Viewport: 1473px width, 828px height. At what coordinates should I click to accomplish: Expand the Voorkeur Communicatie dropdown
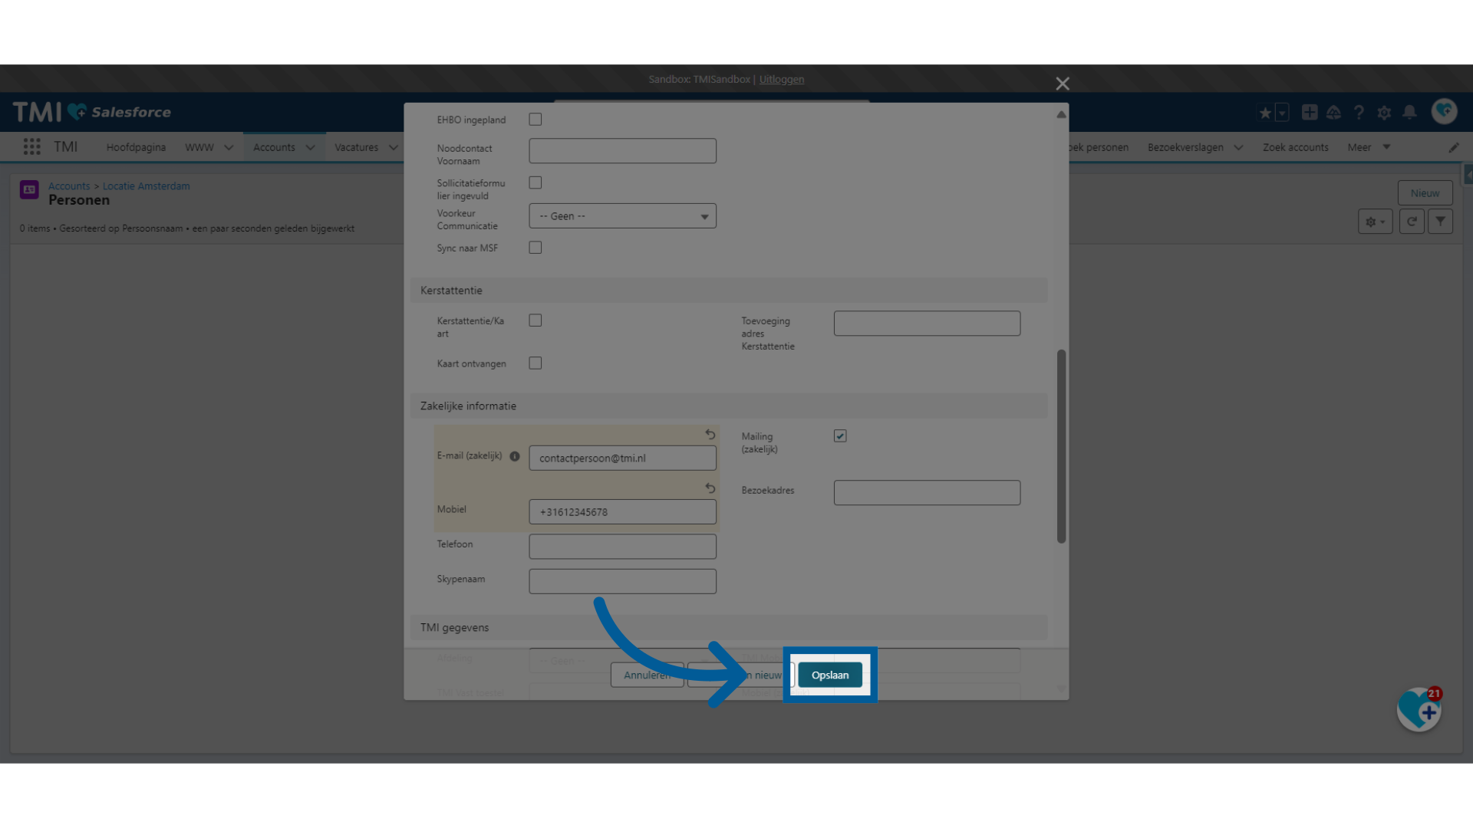pos(621,215)
